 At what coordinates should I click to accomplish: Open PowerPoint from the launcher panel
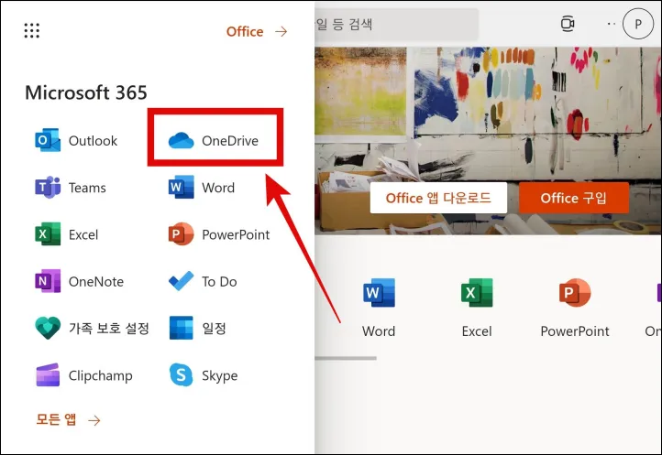point(219,234)
